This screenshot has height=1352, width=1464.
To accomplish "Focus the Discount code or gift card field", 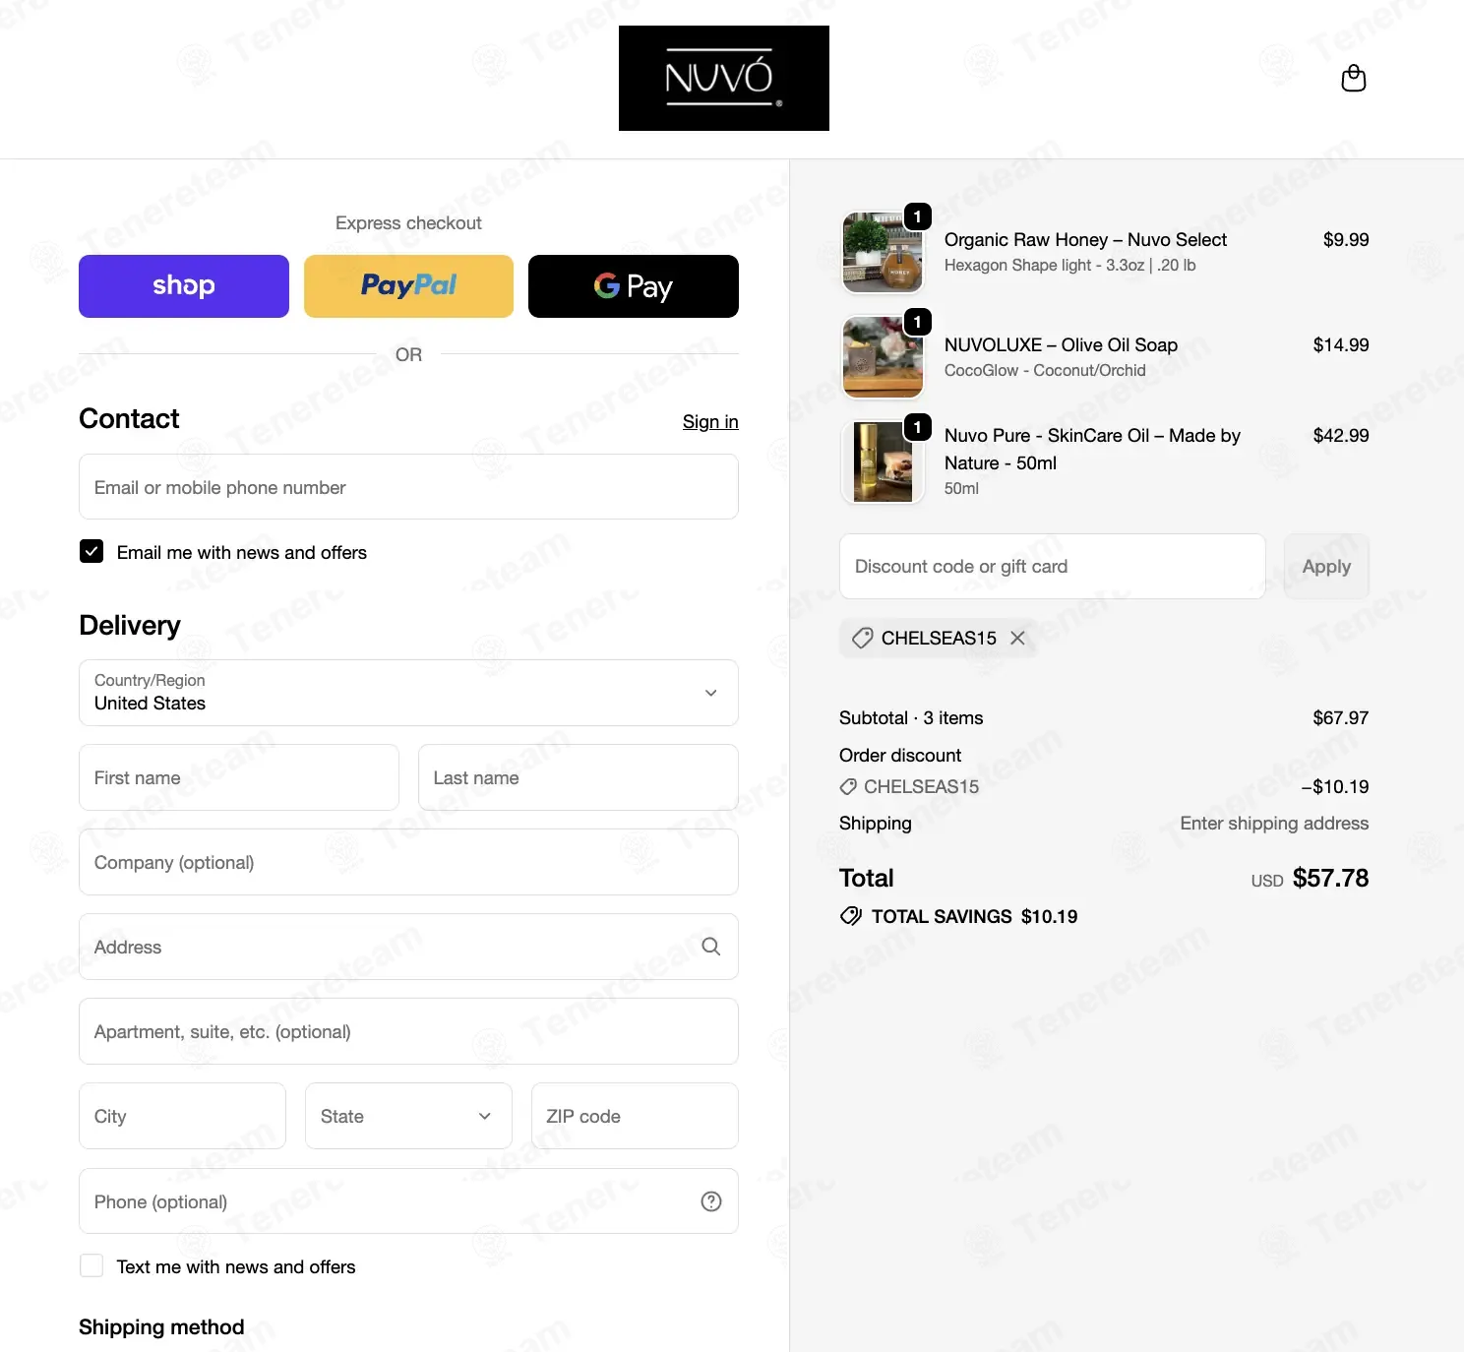I will click(1052, 567).
